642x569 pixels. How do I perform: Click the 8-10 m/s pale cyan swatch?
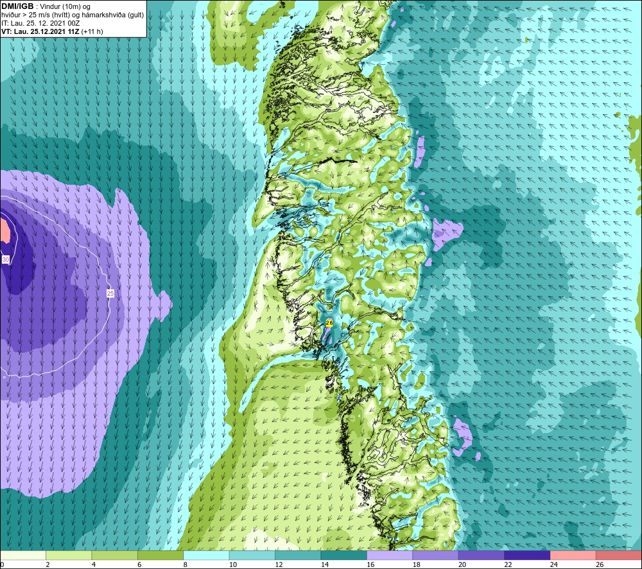click(x=206, y=555)
